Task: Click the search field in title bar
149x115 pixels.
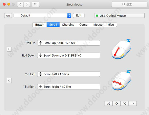Action: 129,4
